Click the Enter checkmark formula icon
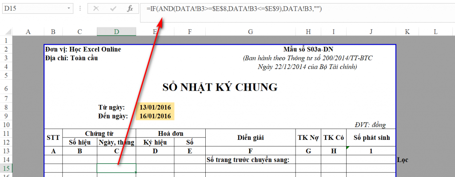455x177 pixels. click(x=113, y=9)
